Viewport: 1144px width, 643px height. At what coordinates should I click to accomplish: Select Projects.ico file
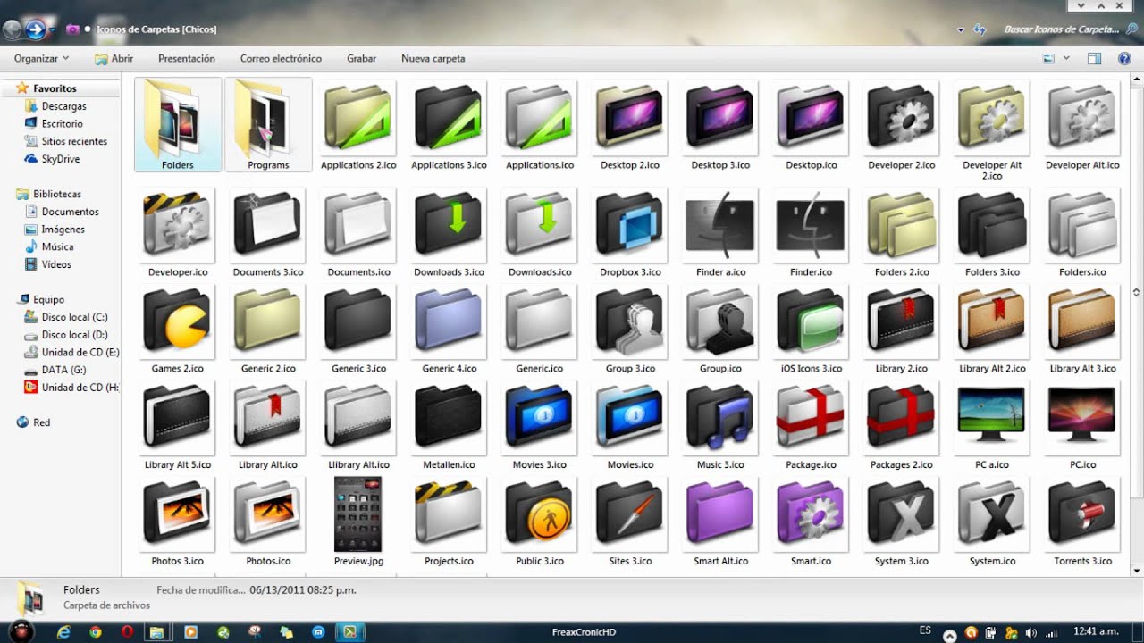(x=449, y=521)
